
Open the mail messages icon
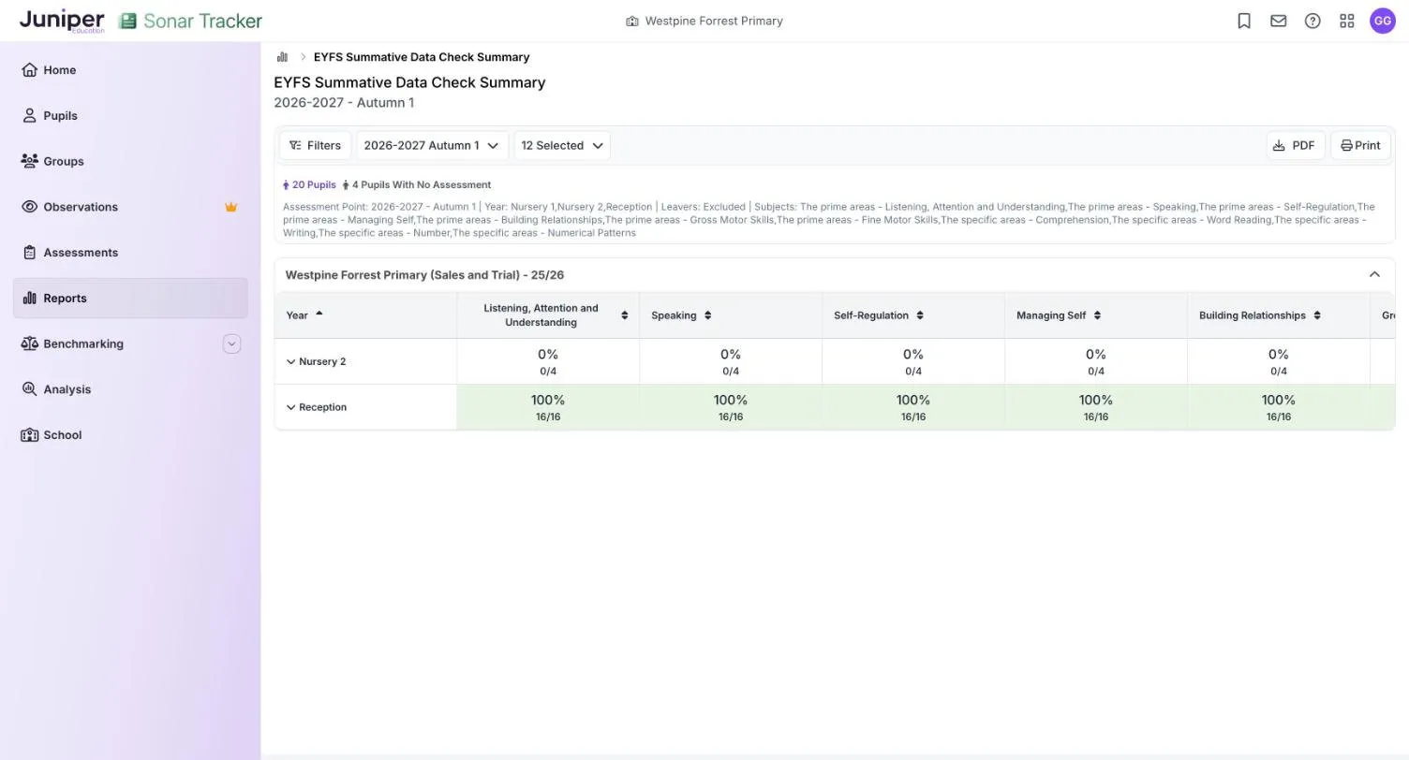1278,21
